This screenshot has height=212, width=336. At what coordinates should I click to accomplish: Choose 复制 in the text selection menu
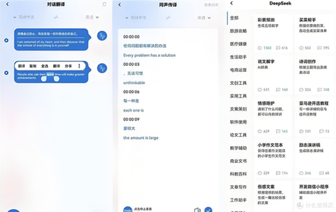pyautogui.click(x=33, y=66)
